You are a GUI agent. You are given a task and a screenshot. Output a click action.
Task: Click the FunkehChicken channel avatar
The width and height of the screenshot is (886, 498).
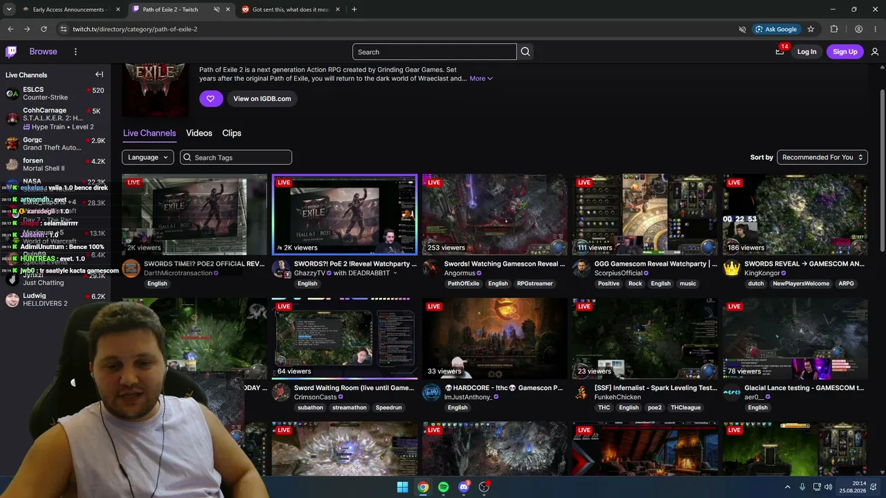coord(581,392)
